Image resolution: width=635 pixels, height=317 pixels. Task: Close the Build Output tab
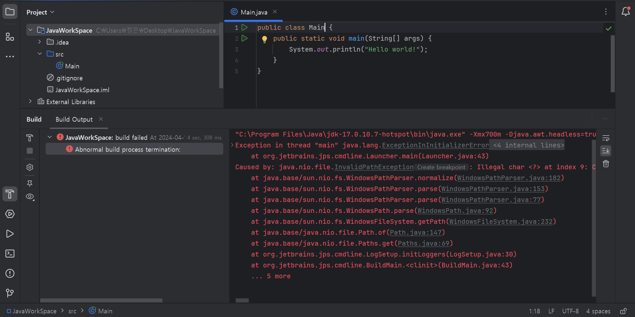tap(101, 119)
